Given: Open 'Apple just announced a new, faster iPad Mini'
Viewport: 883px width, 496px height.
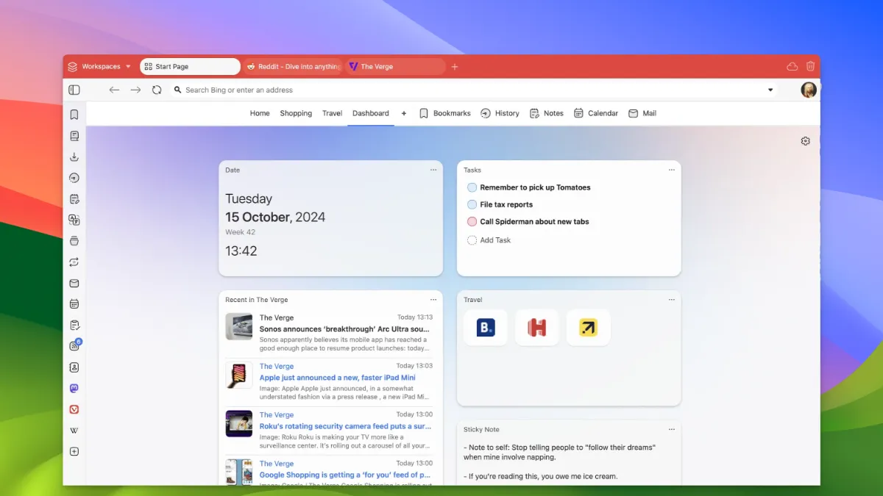Looking at the screenshot, I should [337, 378].
